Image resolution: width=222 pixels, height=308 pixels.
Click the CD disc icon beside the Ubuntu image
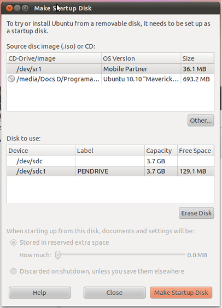tap(11, 79)
